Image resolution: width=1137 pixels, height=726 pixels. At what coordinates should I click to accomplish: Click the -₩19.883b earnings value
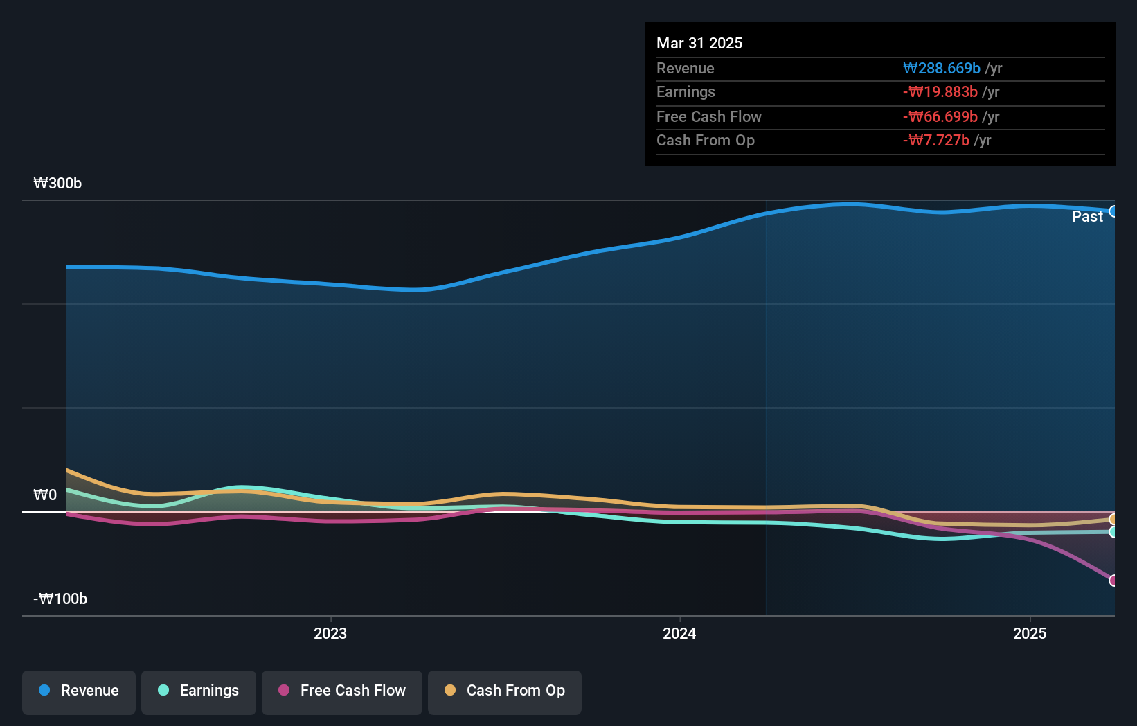point(940,91)
